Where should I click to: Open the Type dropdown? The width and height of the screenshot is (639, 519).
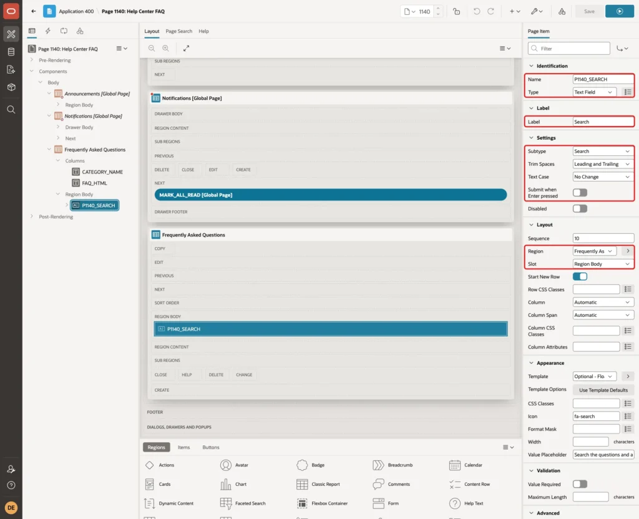594,92
